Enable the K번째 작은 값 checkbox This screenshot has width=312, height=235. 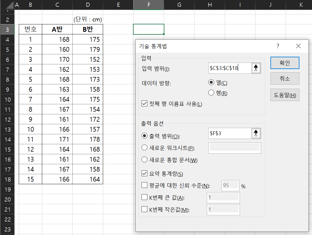(144, 209)
